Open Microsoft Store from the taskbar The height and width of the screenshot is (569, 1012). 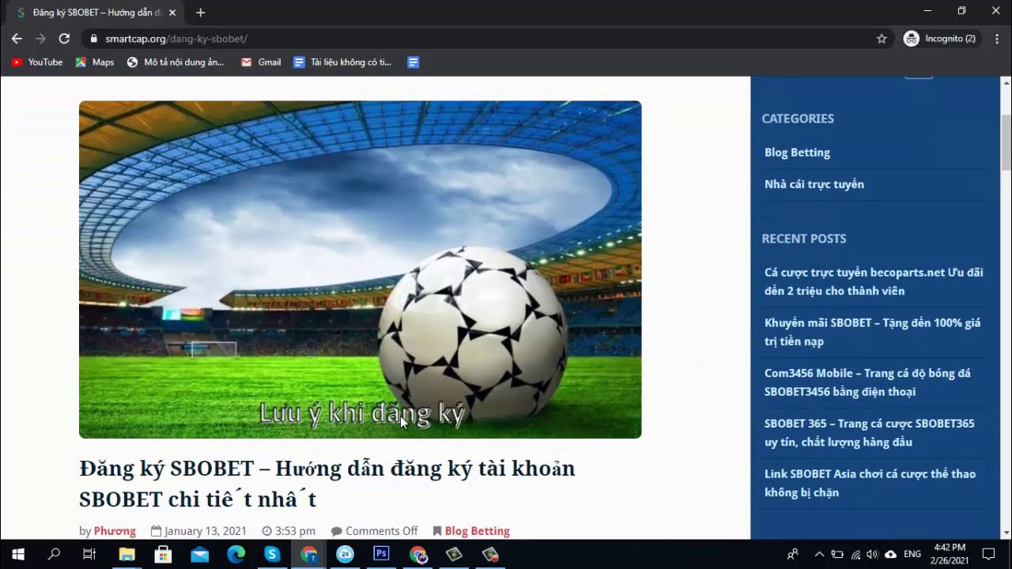[163, 554]
